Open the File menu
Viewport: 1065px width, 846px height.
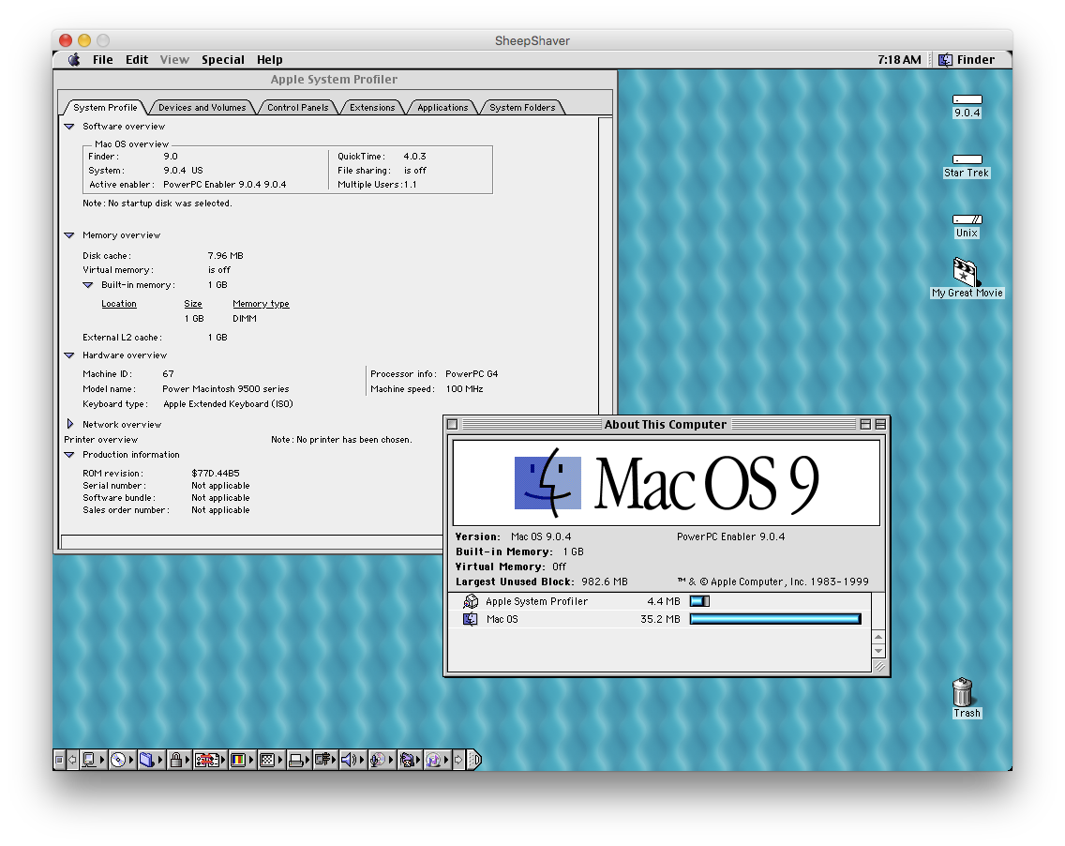(x=102, y=60)
